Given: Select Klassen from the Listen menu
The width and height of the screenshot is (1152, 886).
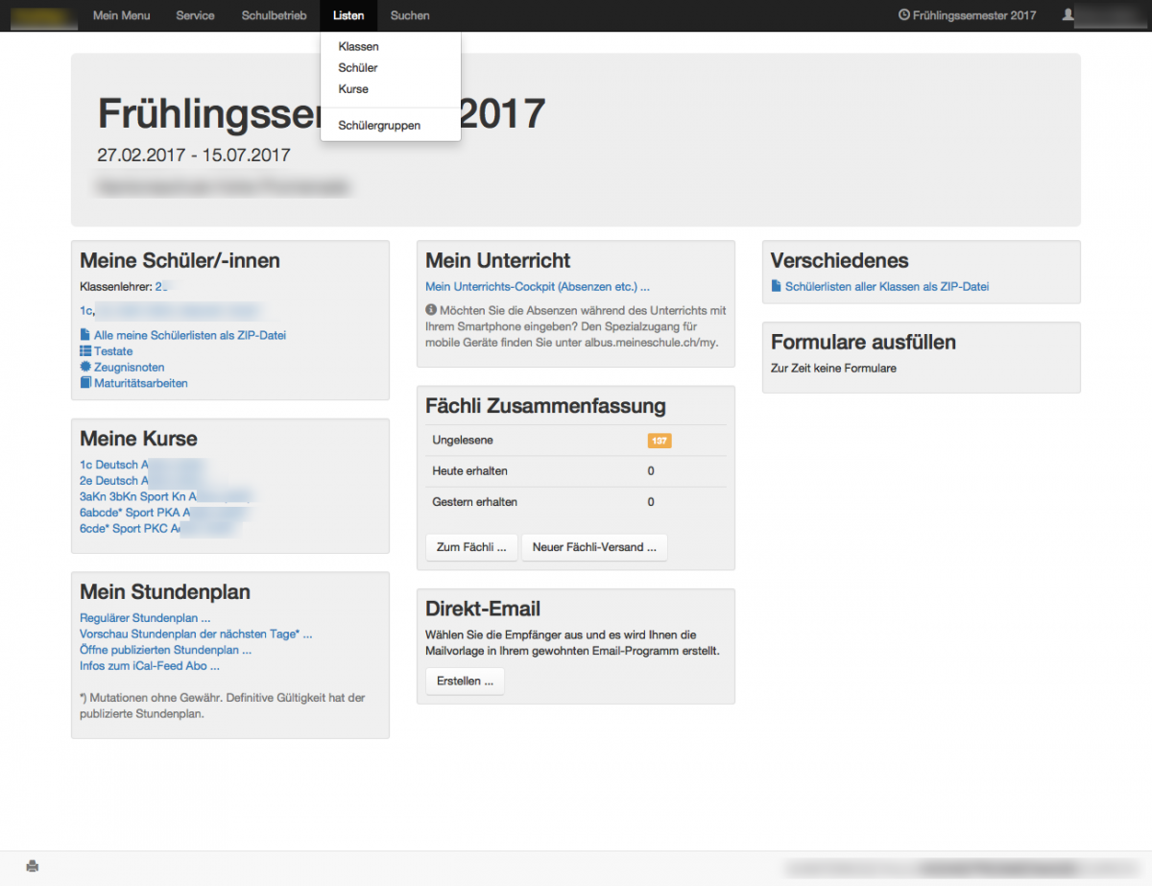Looking at the screenshot, I should click(x=359, y=46).
